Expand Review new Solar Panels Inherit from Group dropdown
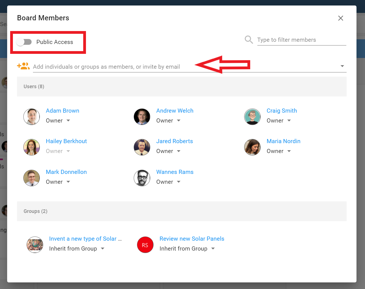 [187, 249]
